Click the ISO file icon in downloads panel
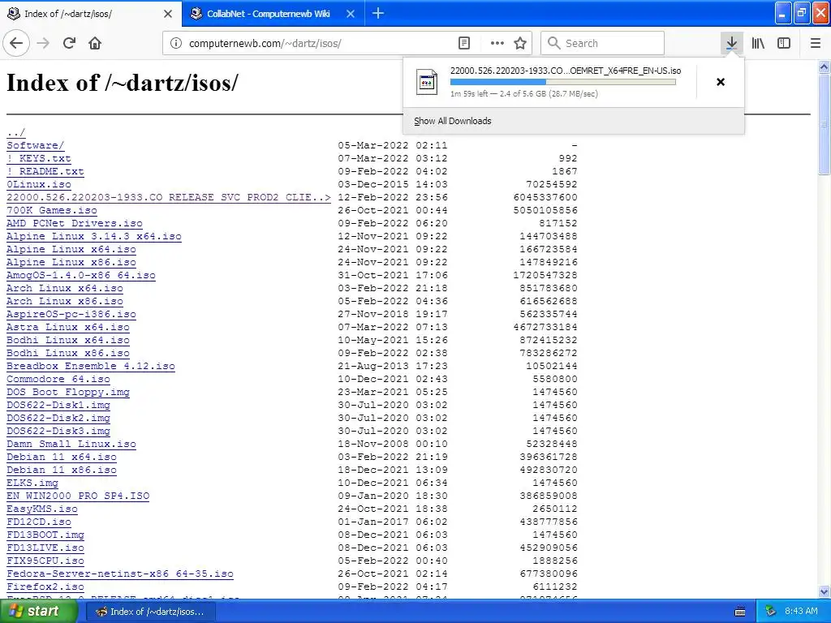 [427, 82]
